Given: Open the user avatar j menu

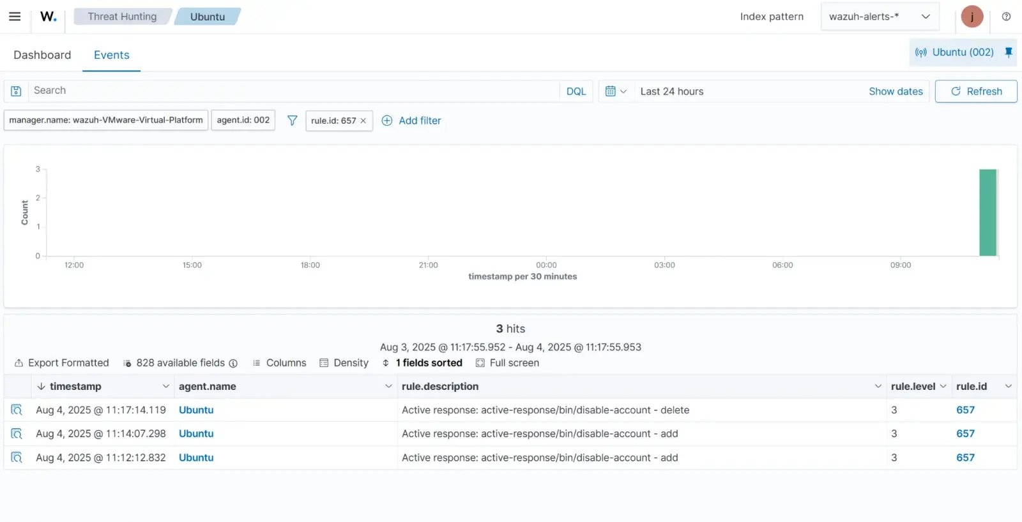Looking at the screenshot, I should 972,17.
